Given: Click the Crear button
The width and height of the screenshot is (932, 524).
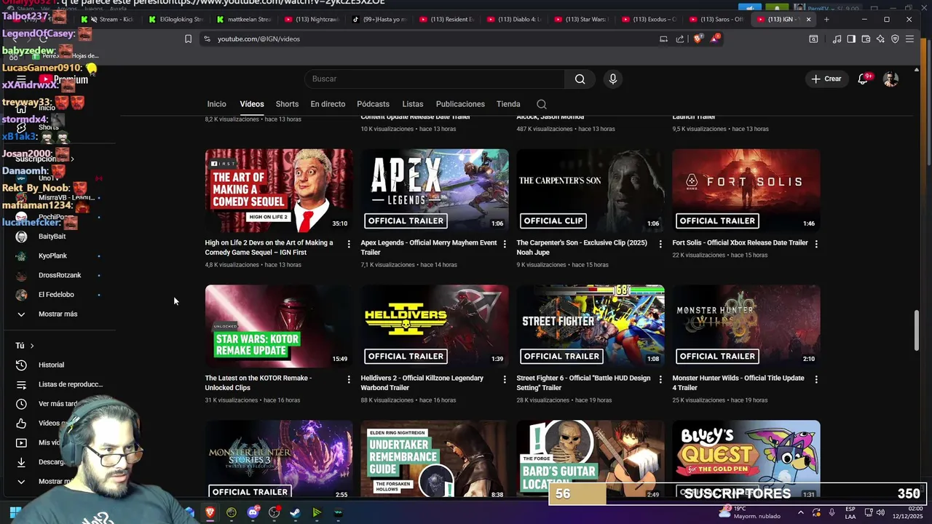Looking at the screenshot, I should [826, 79].
